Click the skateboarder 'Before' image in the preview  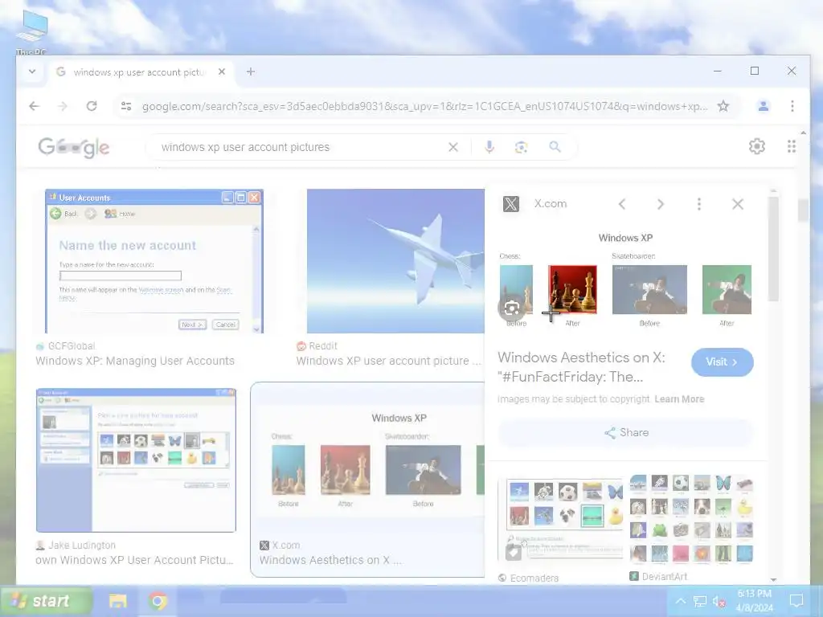(649, 289)
